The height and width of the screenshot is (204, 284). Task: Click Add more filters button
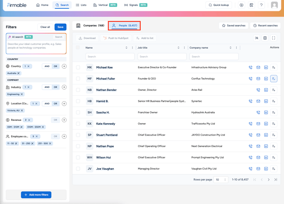point(36,195)
